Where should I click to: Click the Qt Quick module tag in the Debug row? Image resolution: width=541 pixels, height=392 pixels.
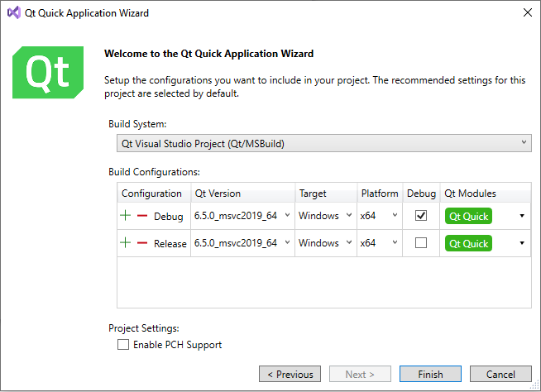click(x=468, y=216)
